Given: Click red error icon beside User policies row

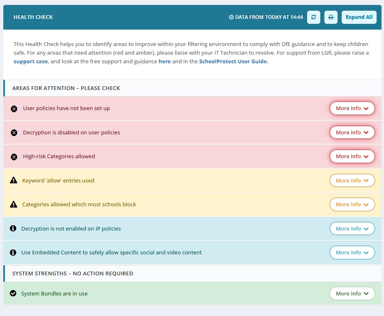Looking at the screenshot, I should tap(14, 109).
